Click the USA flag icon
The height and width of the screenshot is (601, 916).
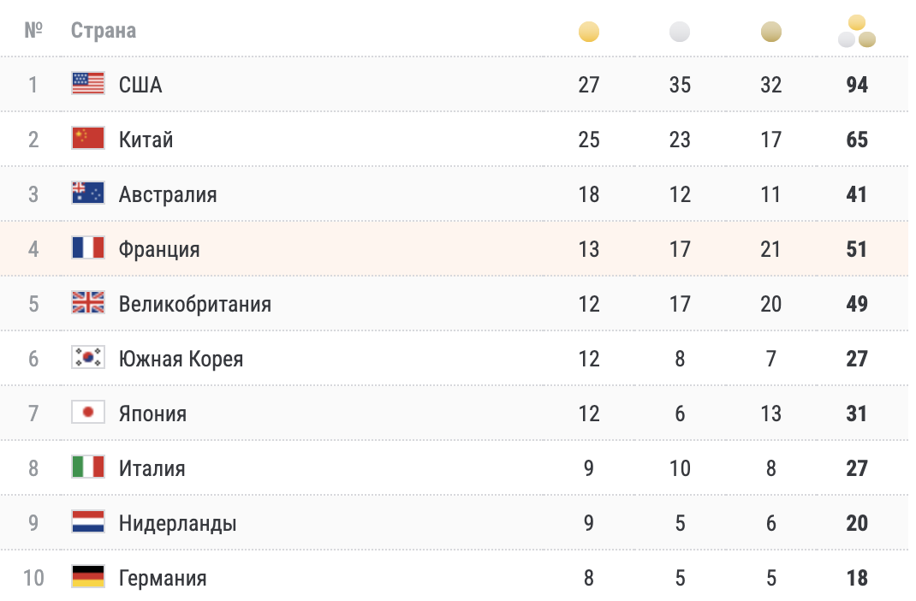click(x=88, y=84)
